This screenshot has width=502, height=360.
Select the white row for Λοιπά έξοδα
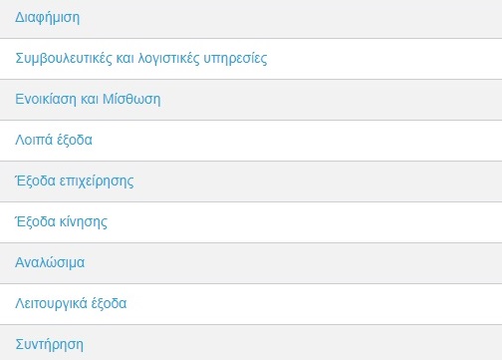[x=251, y=141]
